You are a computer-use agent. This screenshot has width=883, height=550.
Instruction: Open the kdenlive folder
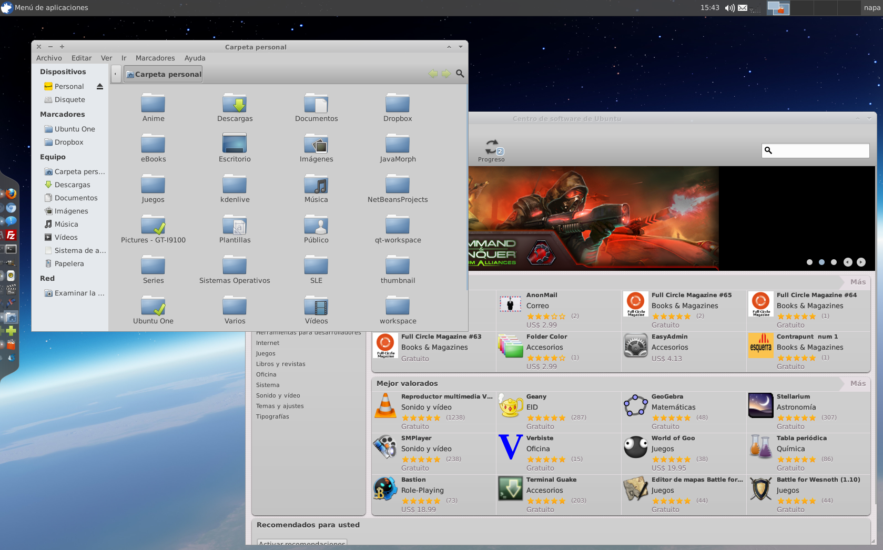(235, 188)
